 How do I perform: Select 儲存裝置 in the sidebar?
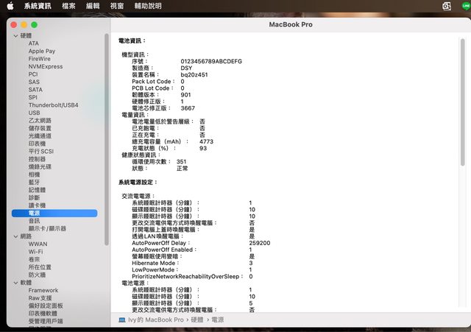click(40, 128)
